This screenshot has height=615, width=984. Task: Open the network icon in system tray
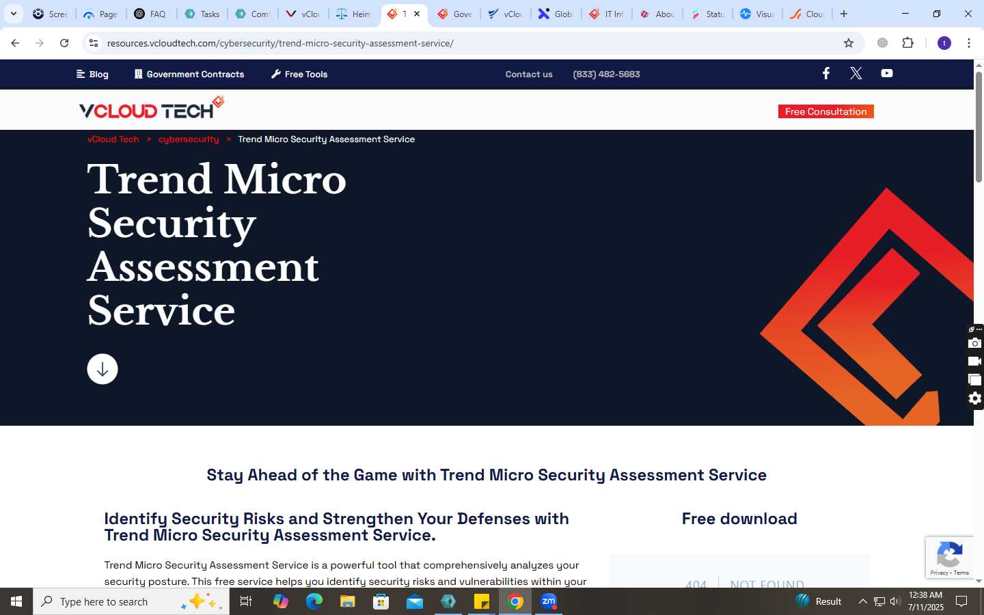click(879, 601)
